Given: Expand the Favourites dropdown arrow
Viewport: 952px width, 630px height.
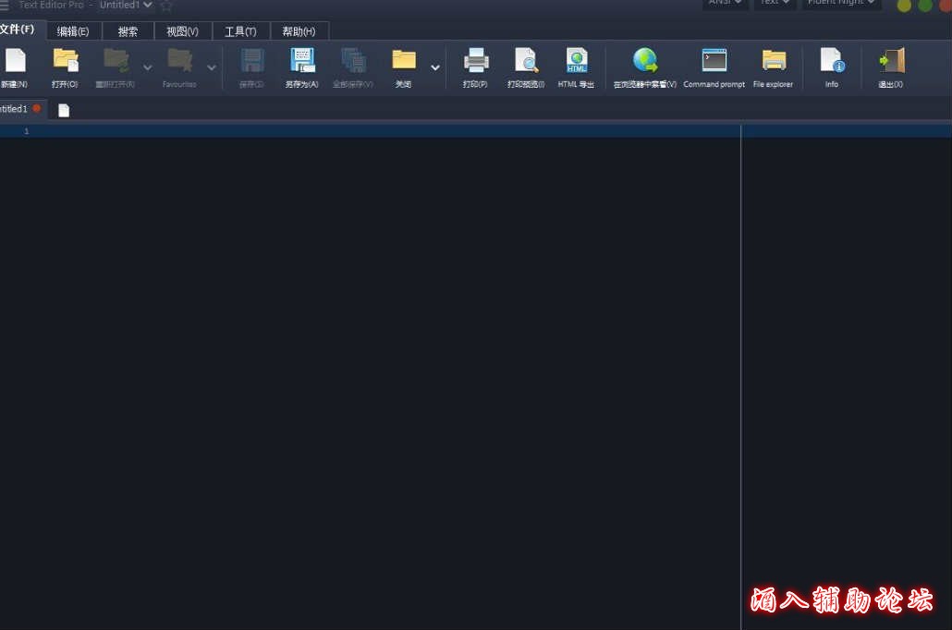Looking at the screenshot, I should 212,67.
